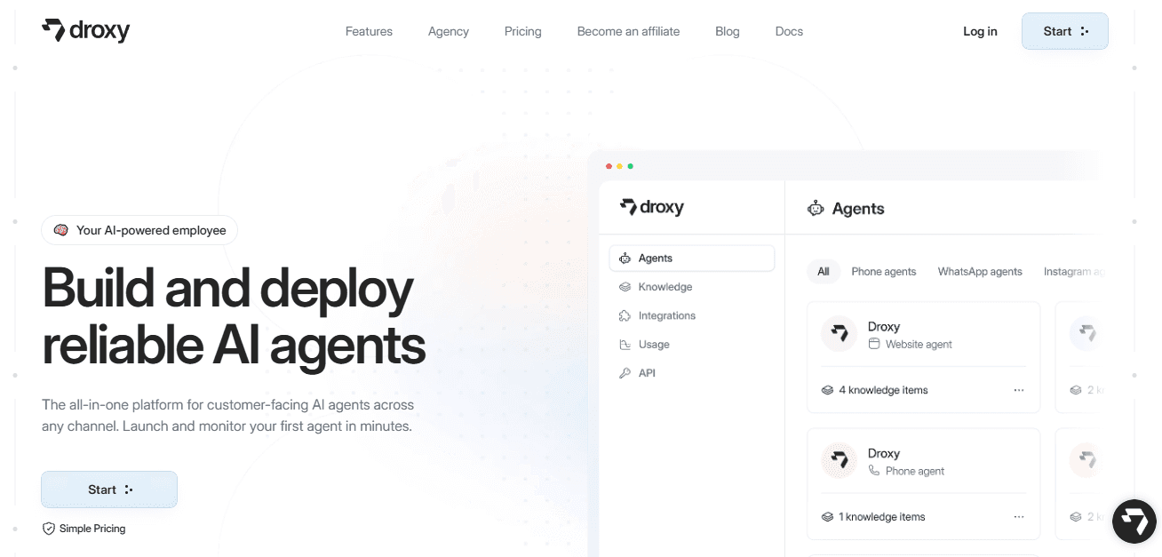
Task: Select Knowledge in the dashboard sidebar
Action: (665, 287)
